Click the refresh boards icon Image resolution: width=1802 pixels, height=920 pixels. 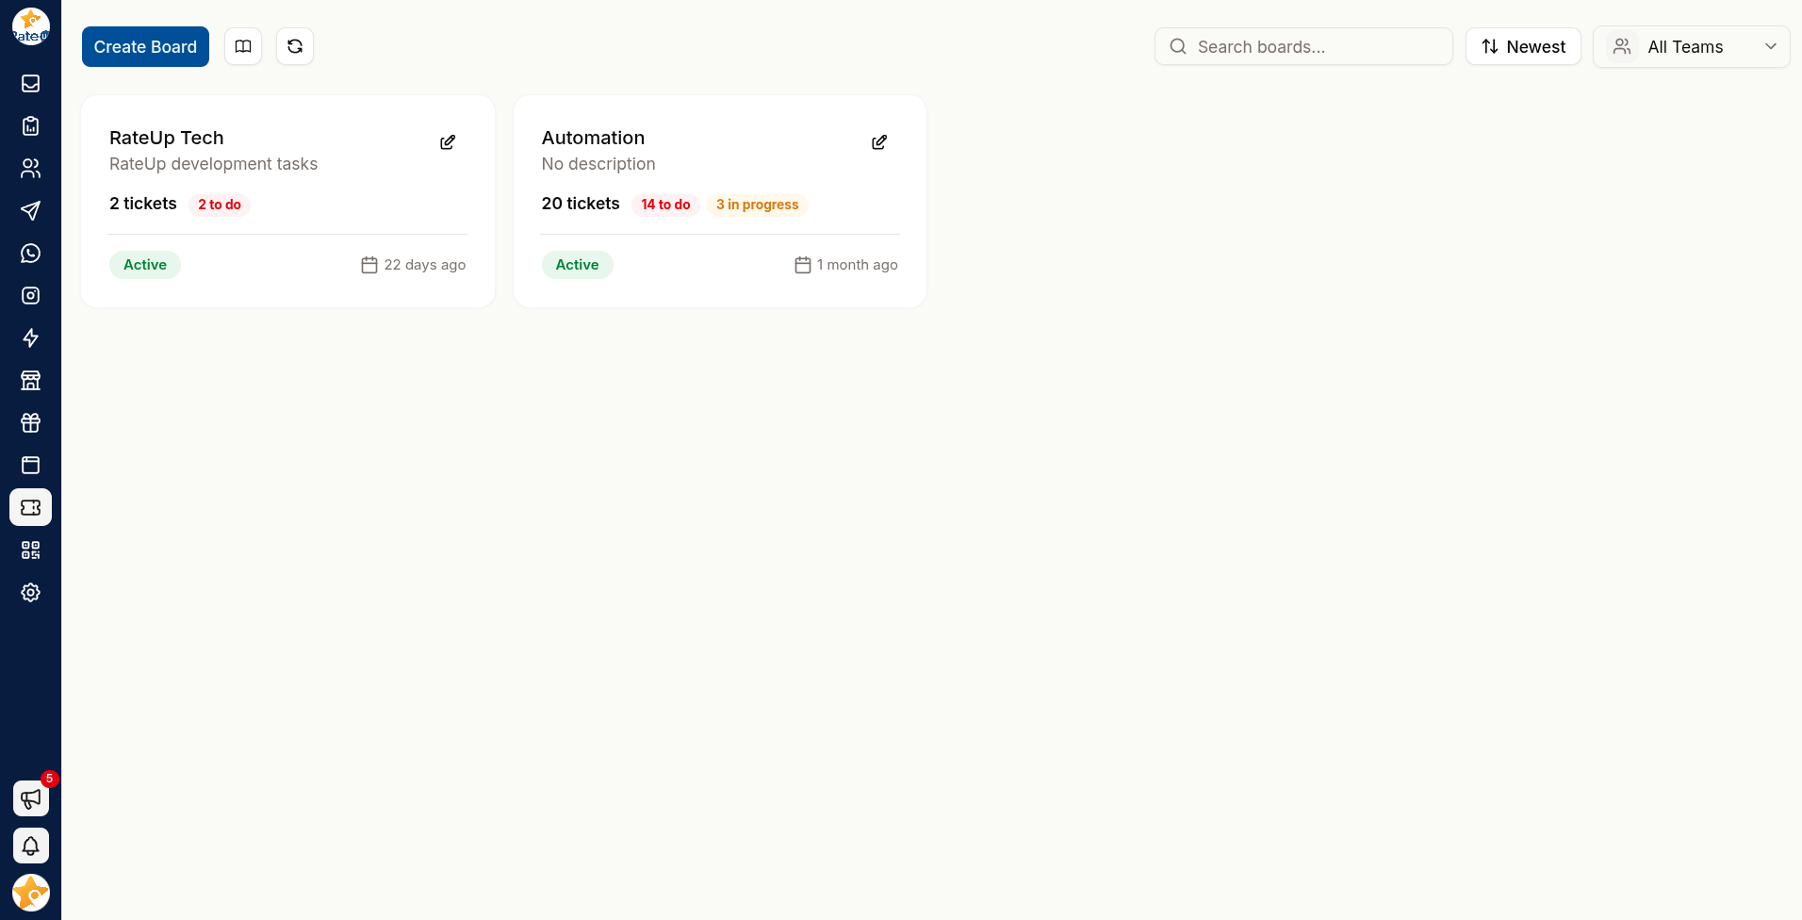click(295, 46)
